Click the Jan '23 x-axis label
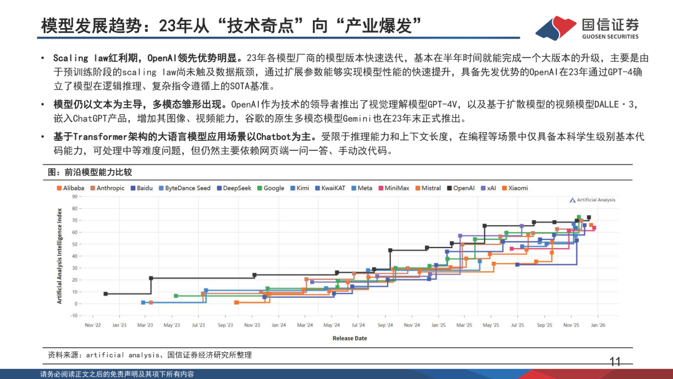This screenshot has width=673, height=379. (119, 325)
